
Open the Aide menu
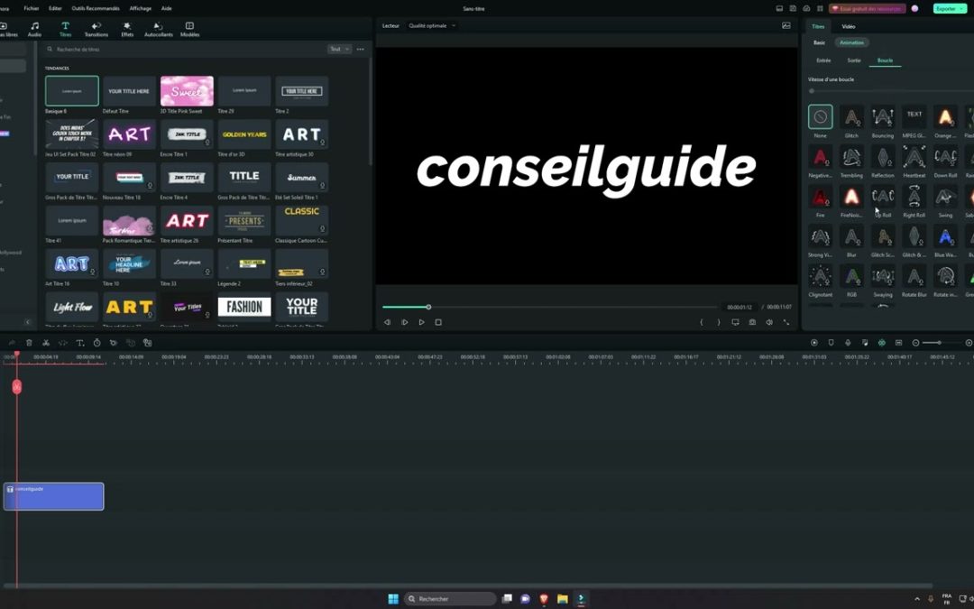pos(167,9)
